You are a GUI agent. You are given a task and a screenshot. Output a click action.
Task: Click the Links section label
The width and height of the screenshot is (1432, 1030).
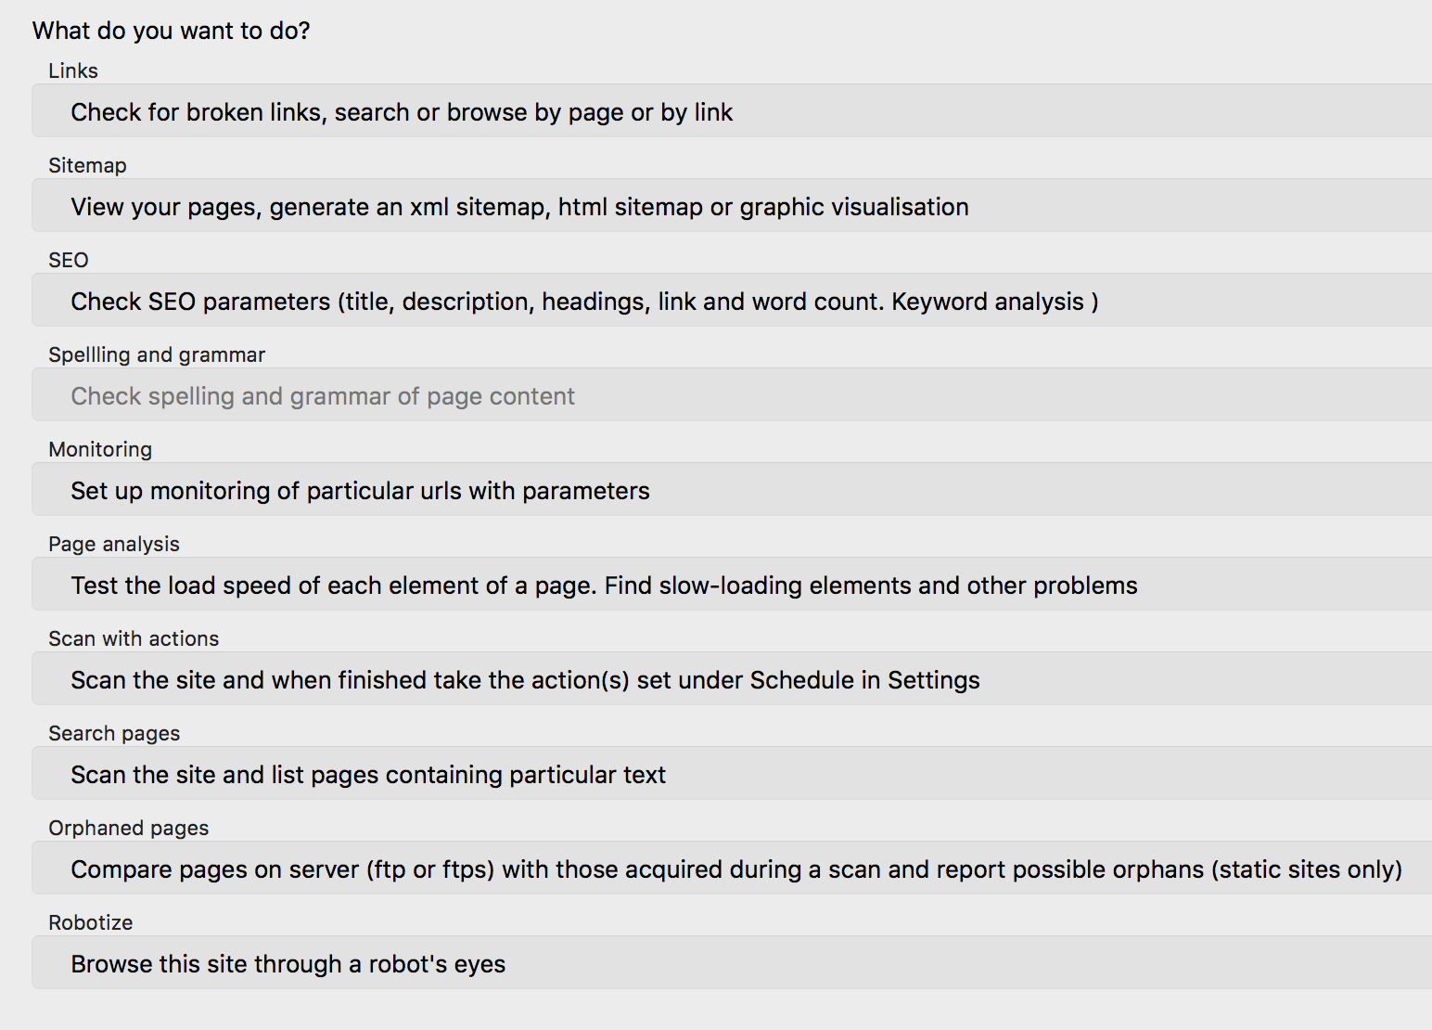tap(73, 71)
